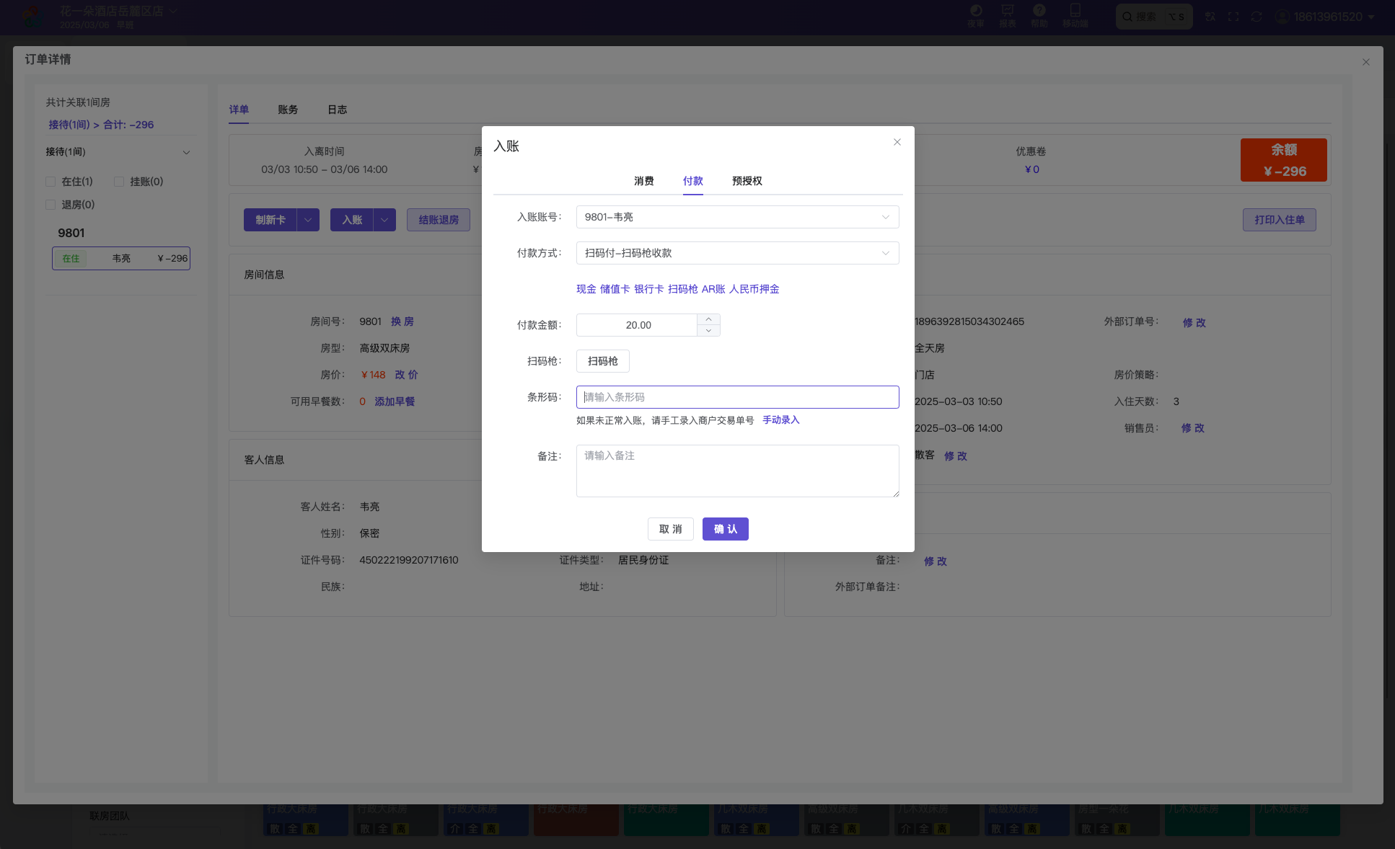Select the 韦亮 guest row in room 9801

click(121, 258)
